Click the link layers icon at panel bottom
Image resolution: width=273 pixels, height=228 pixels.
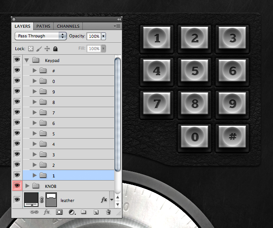[x=34, y=212]
